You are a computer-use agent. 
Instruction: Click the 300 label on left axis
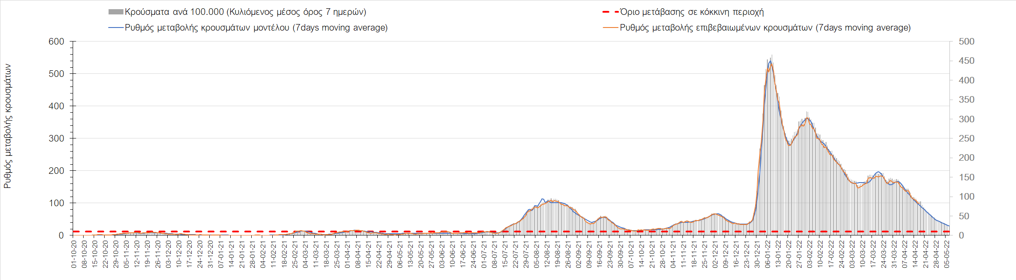coord(56,138)
